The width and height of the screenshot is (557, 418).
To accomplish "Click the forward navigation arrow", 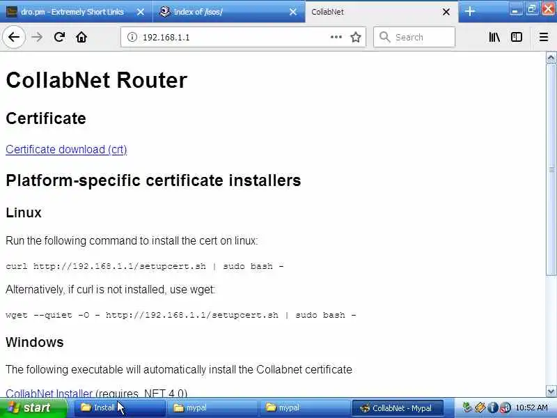I will pos(37,37).
